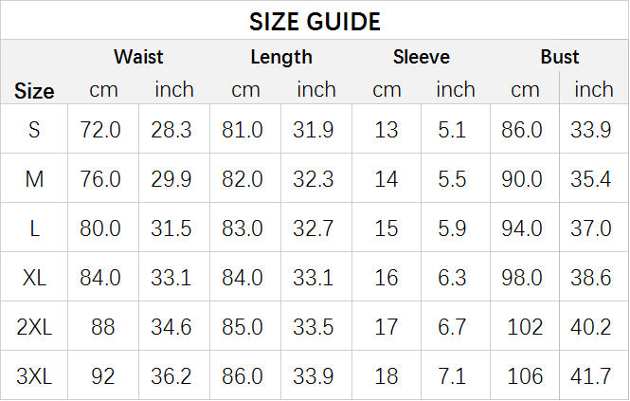Viewport: 630px width, 401px height.
Task: Click the S size row label
Action: (34, 130)
